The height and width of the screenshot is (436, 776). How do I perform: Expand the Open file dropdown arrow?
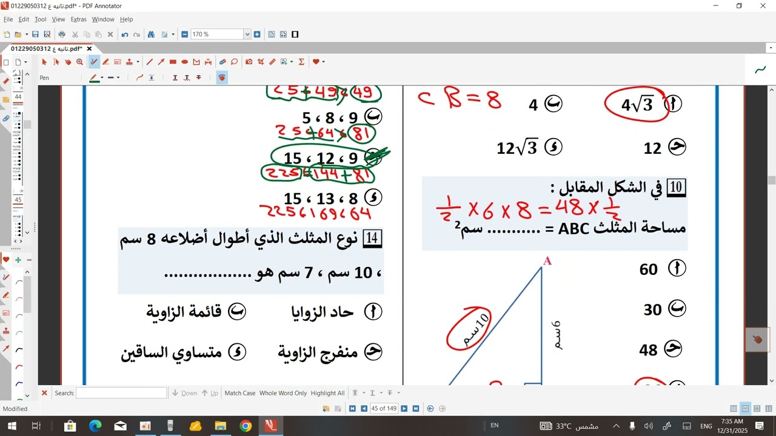pos(26,35)
